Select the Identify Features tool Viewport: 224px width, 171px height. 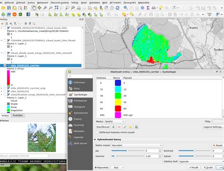pos(126,8)
